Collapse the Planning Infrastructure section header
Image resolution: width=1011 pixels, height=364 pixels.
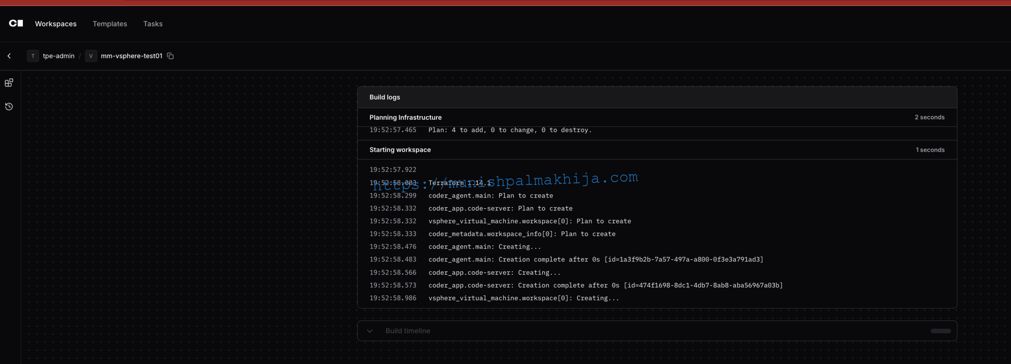click(x=405, y=117)
